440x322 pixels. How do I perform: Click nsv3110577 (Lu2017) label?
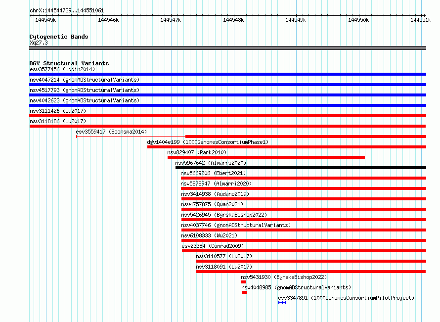click(224, 256)
